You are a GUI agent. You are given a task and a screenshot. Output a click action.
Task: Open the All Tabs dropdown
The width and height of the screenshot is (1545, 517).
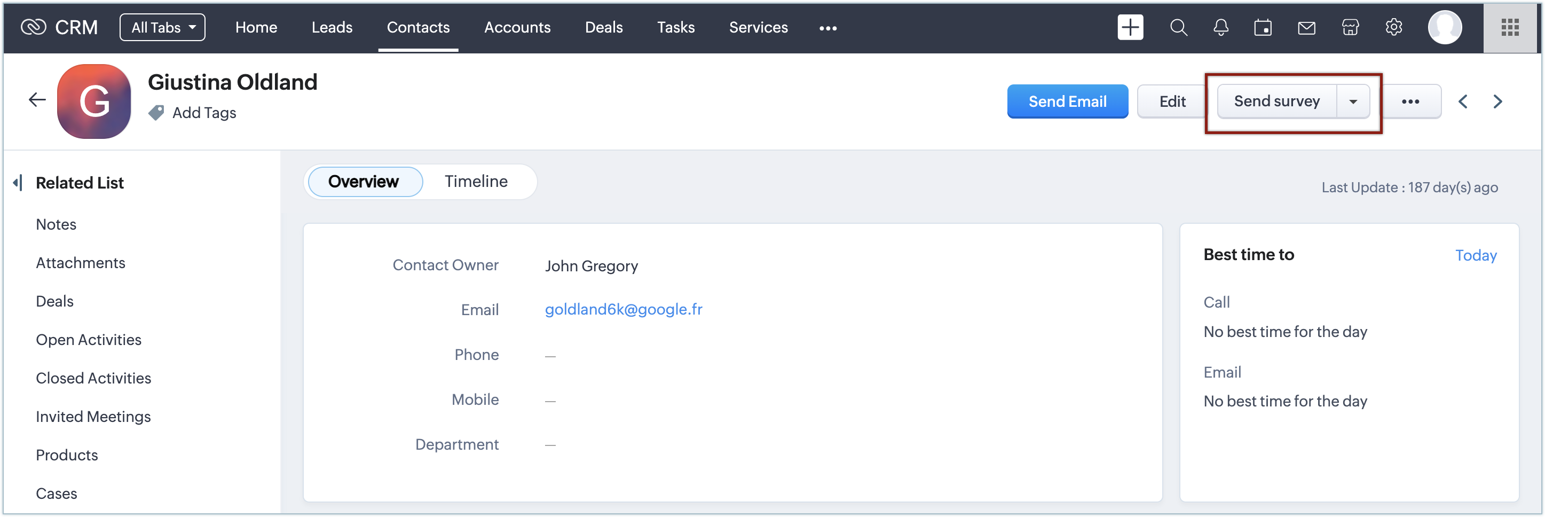coord(162,28)
